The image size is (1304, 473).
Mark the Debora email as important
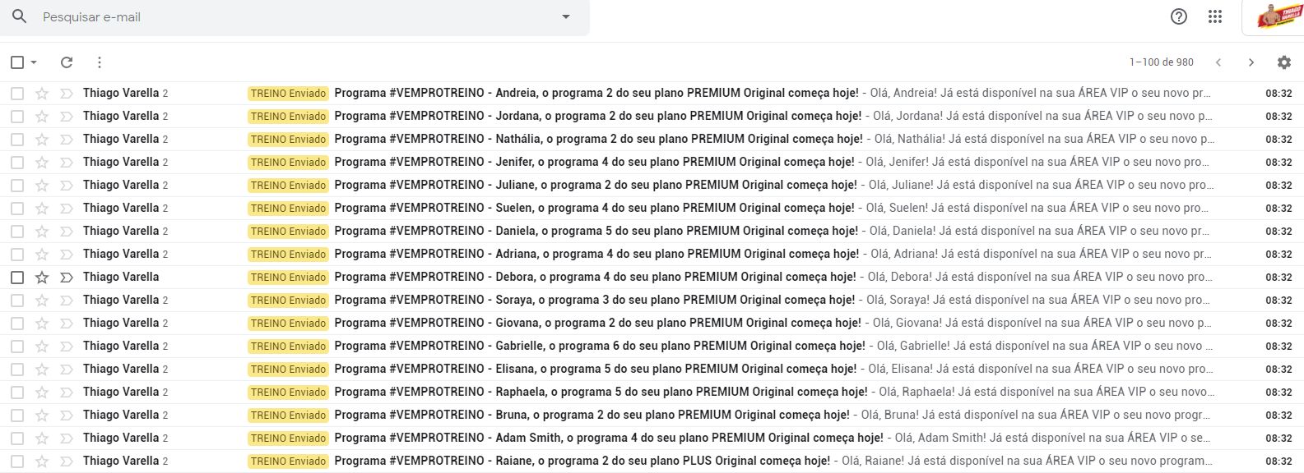coord(67,278)
